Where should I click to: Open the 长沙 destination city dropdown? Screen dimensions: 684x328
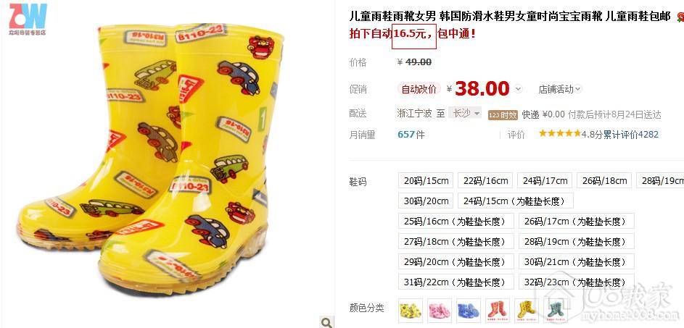465,113
